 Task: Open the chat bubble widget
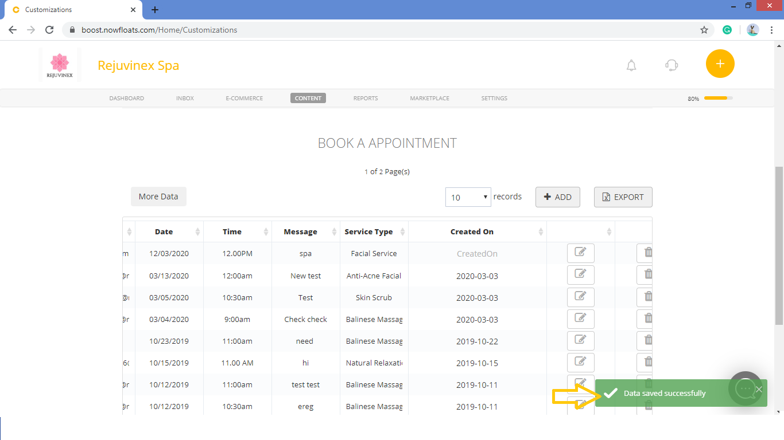coord(745,389)
